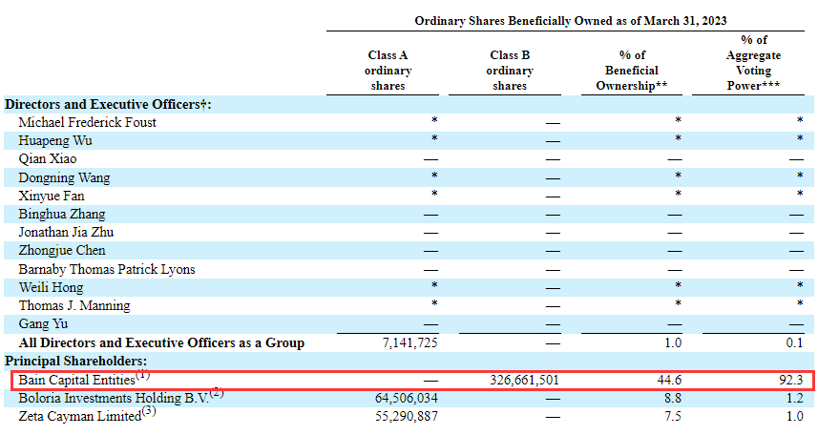Select the value 55,290,887
818x435 pixels.
coord(407,417)
